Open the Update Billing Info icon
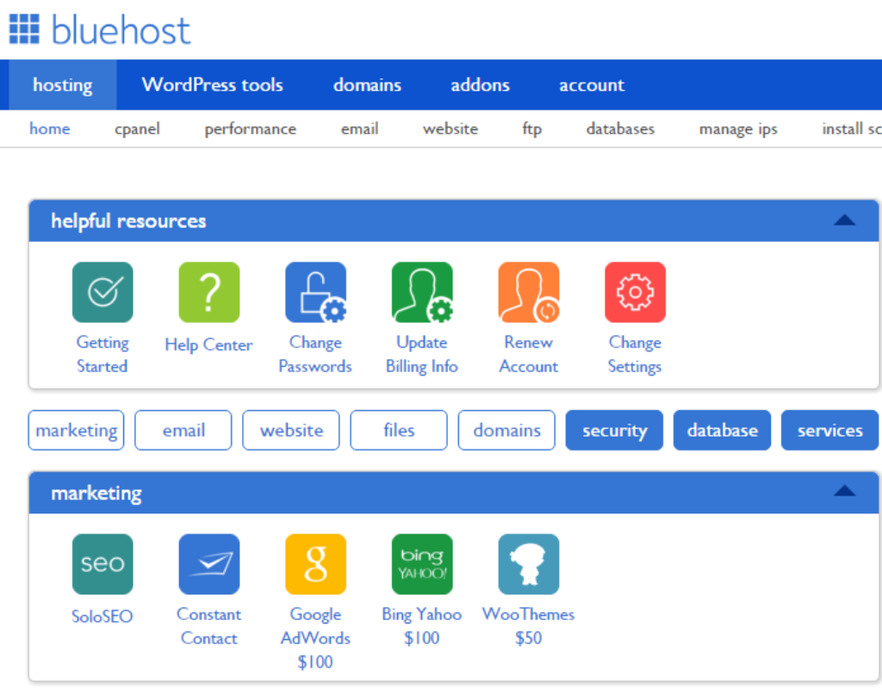882x689 pixels. point(422,292)
